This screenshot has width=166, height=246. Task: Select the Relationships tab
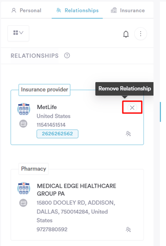(x=77, y=11)
